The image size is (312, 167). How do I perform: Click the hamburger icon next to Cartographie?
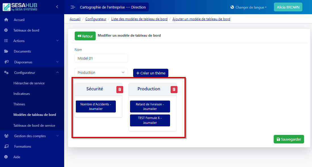pyautogui.click(x=73, y=7)
